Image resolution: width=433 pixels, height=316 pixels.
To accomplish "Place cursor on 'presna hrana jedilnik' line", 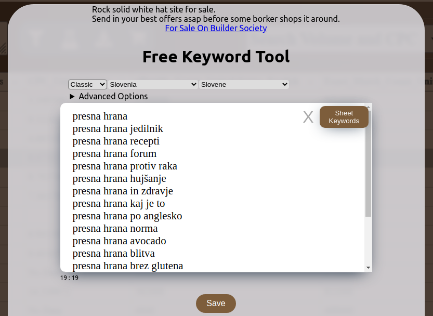I will (x=117, y=129).
